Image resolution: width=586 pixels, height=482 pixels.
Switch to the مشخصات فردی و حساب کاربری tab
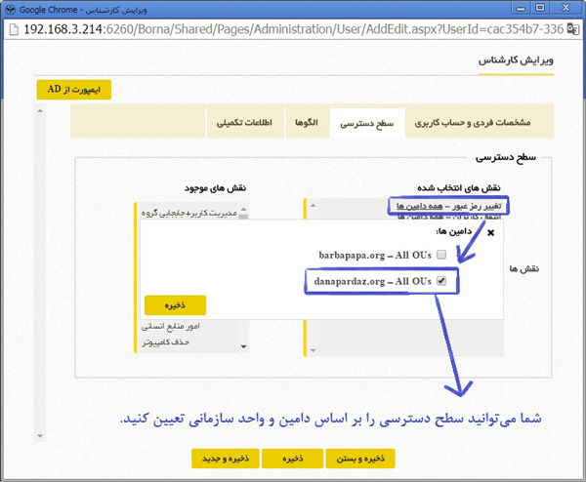pos(473,123)
